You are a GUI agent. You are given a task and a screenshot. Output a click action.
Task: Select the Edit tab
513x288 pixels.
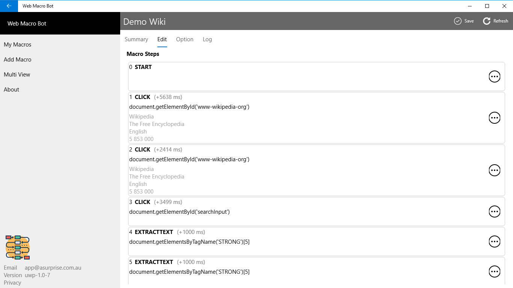(x=162, y=39)
